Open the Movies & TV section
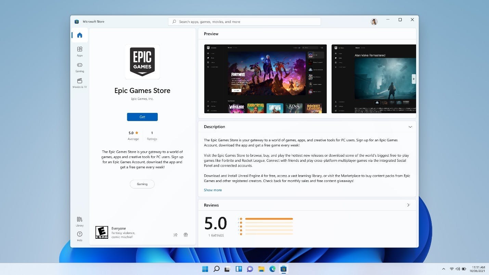The height and width of the screenshot is (275, 489). tap(79, 83)
